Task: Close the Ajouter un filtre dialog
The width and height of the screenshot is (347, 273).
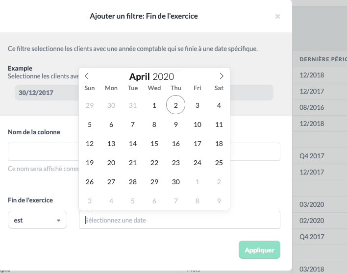Action: click(277, 16)
